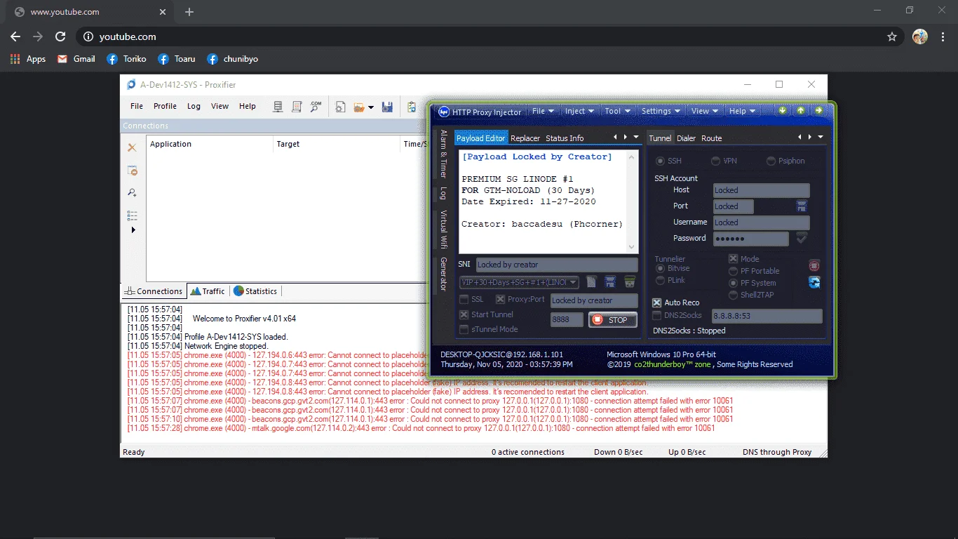The image size is (958, 539).
Task: Switch to the Statistics tab in Proxifier
Action: [255, 291]
